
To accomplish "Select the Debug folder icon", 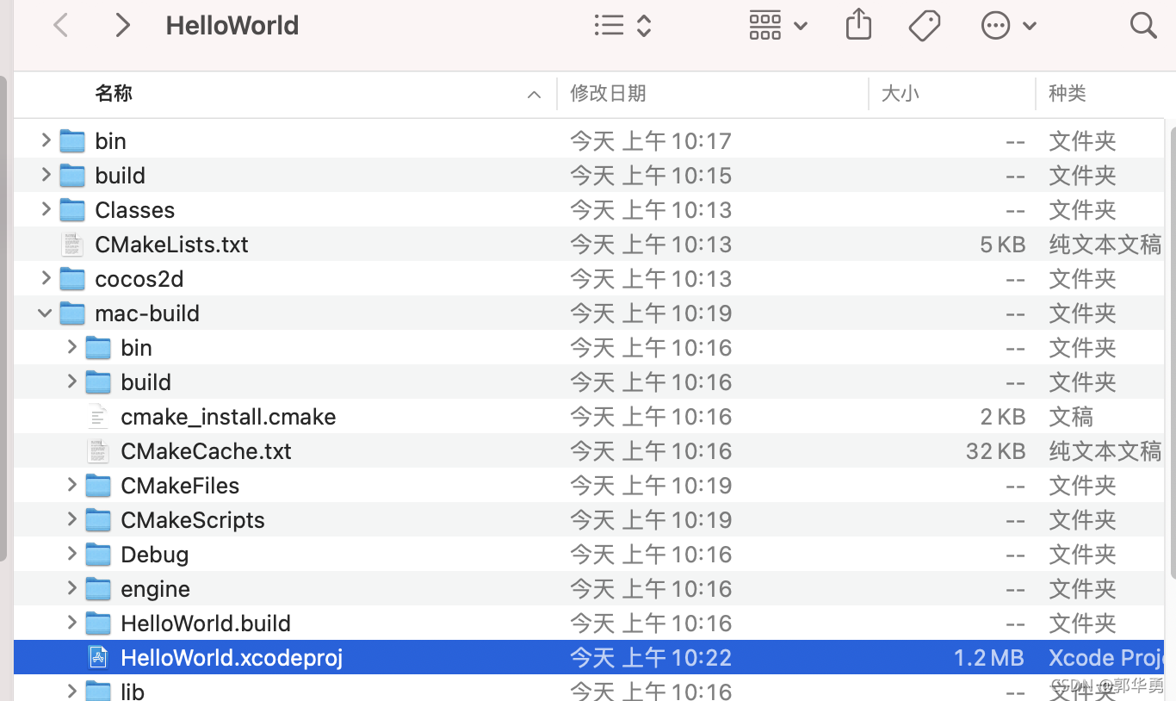I will point(98,554).
